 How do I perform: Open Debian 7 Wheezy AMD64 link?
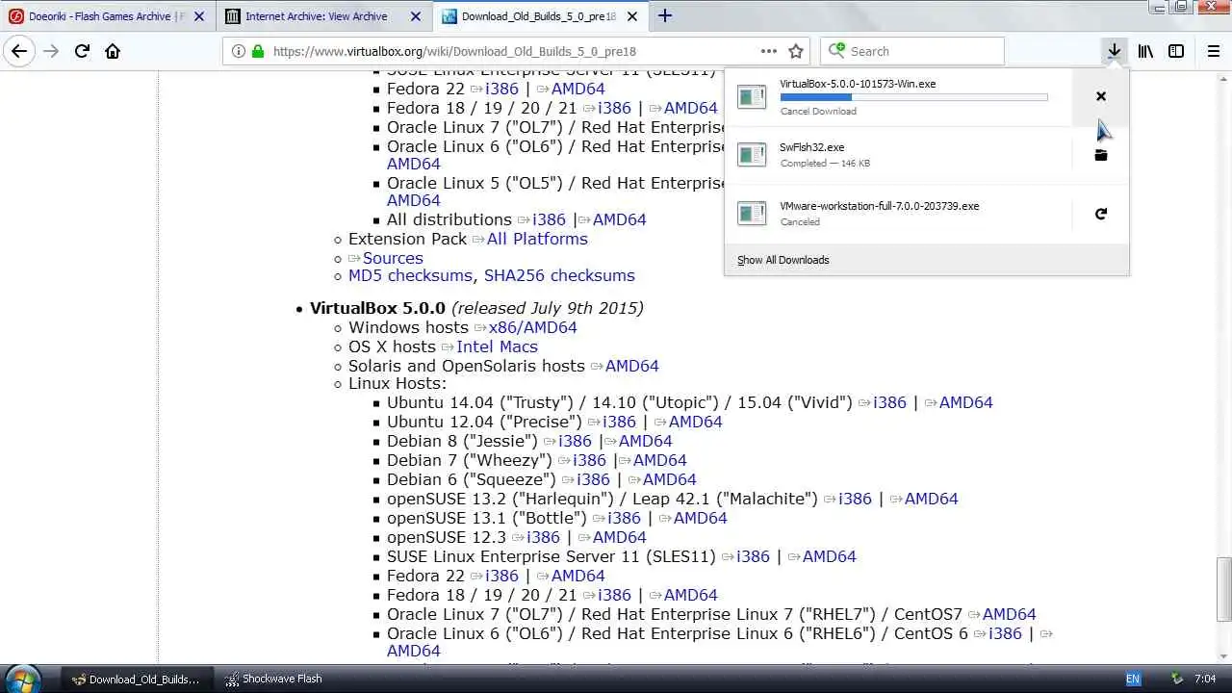659,460
